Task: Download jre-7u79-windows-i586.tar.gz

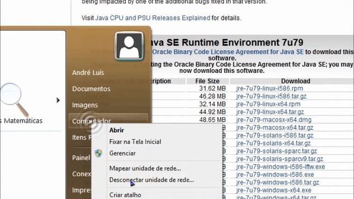Action: tap(278, 182)
